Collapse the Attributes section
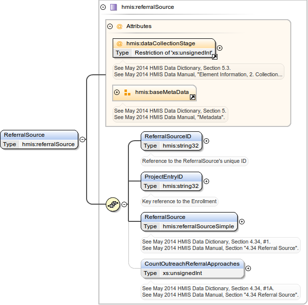 coord(110,26)
